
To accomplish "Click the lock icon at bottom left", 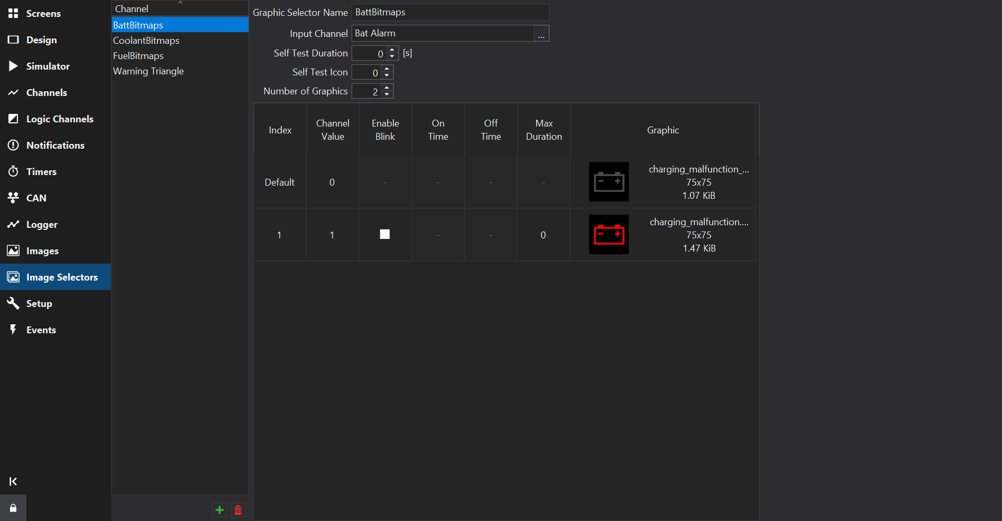I will 13,508.
